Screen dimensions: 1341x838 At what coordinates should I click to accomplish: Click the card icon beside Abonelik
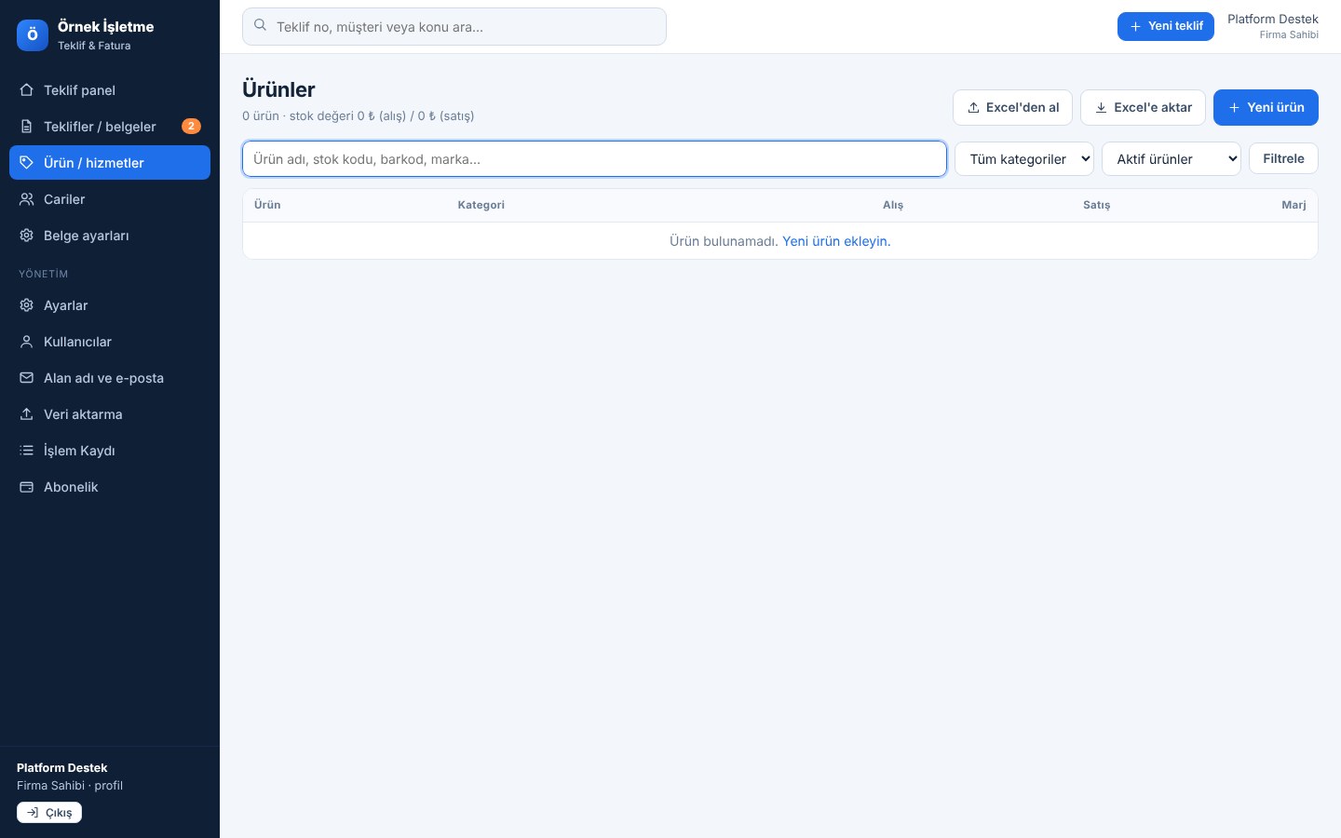tap(27, 487)
